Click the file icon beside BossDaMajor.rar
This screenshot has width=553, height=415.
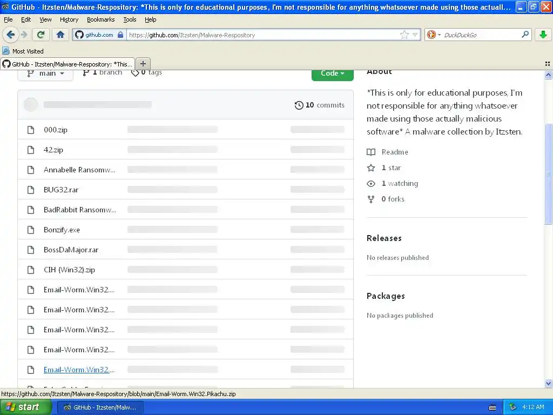[x=31, y=250]
